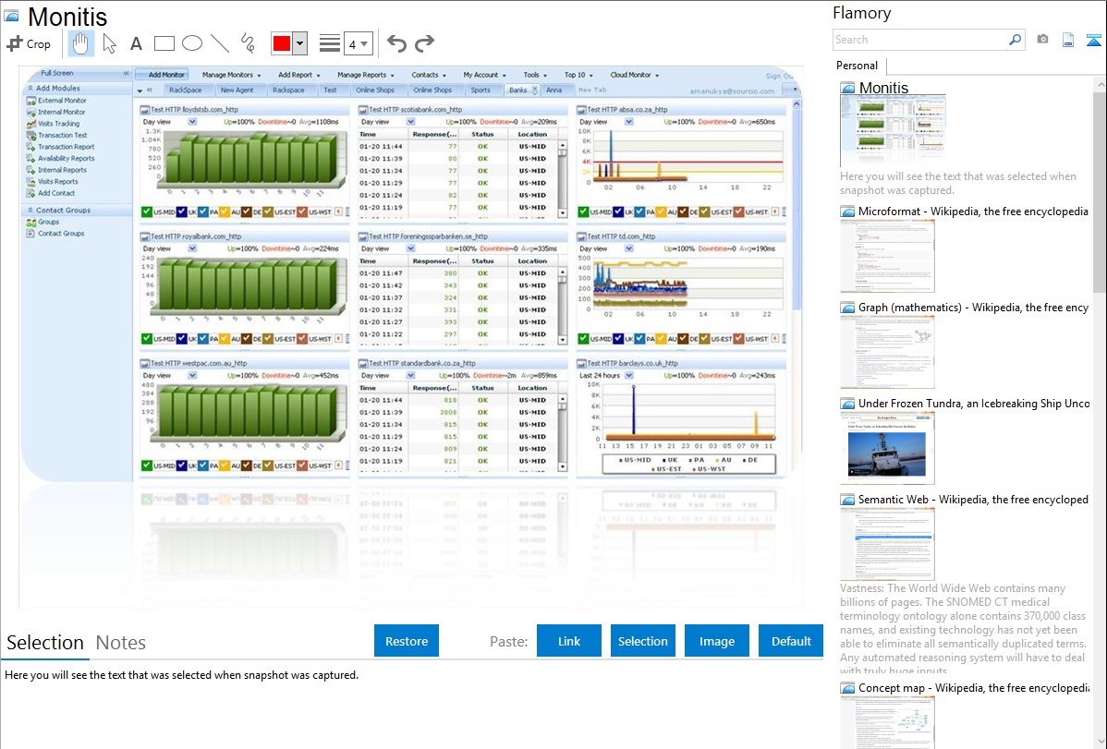
Task: Open the Graph (mathematics) thumbnail
Action: pyautogui.click(x=887, y=352)
